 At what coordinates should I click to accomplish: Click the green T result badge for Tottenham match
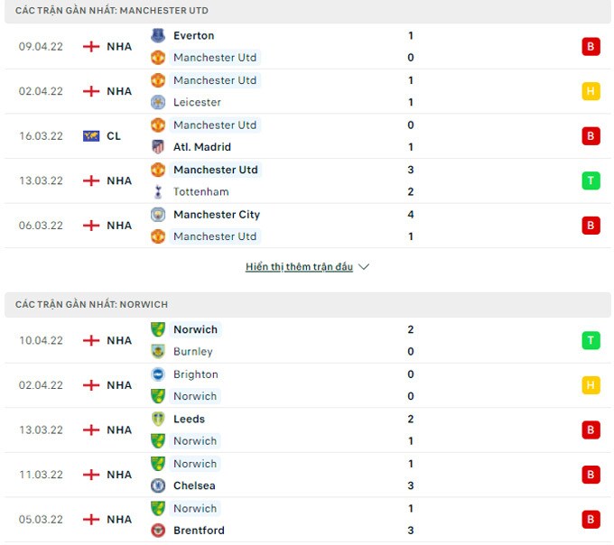click(591, 180)
